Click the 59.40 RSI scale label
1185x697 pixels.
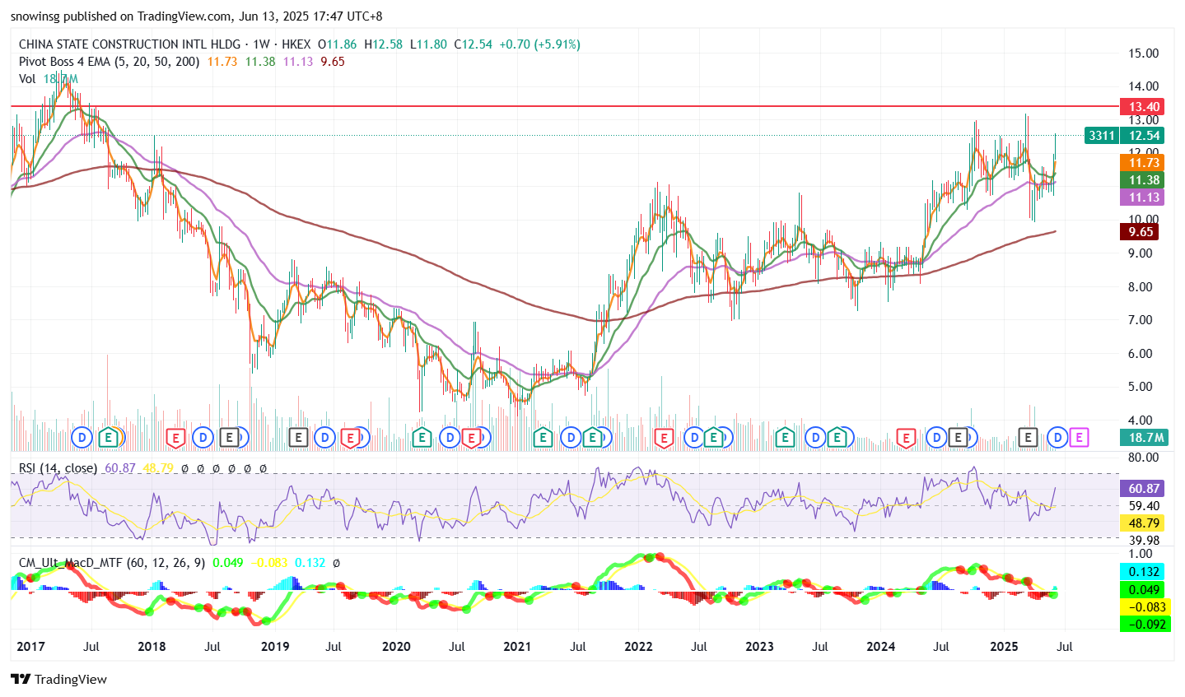point(1144,506)
